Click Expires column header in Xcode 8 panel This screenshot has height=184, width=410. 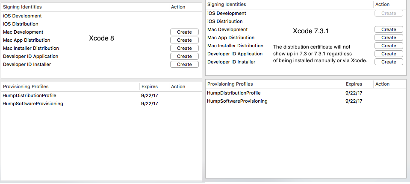click(150, 86)
